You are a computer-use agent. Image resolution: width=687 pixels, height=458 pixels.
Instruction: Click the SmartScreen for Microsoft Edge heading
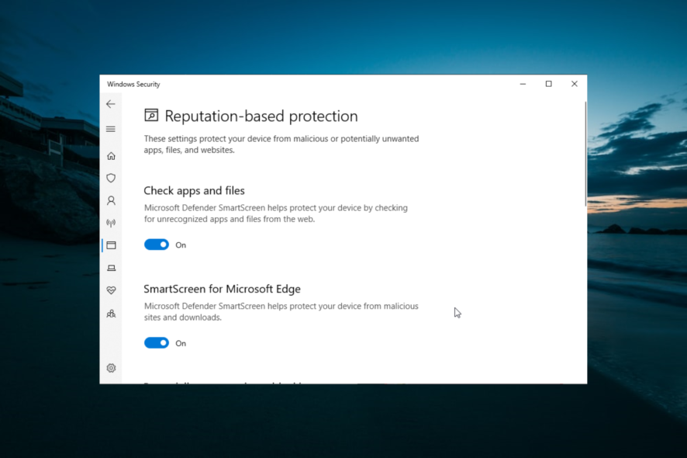222,289
